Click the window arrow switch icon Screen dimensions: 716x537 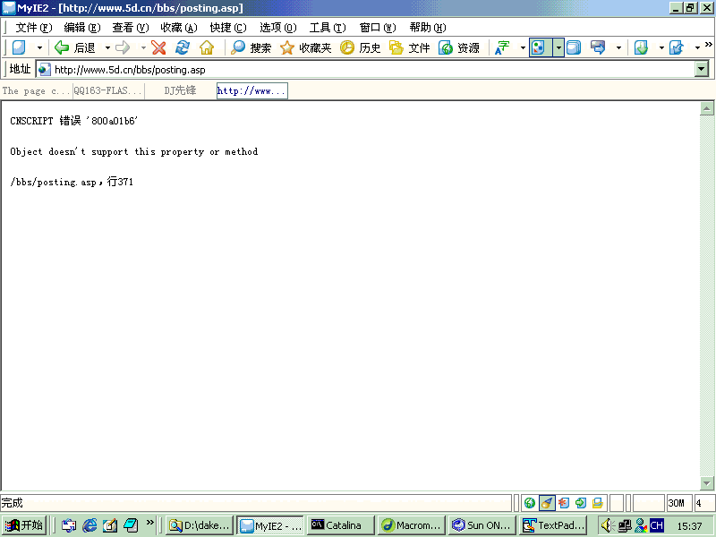click(598, 47)
